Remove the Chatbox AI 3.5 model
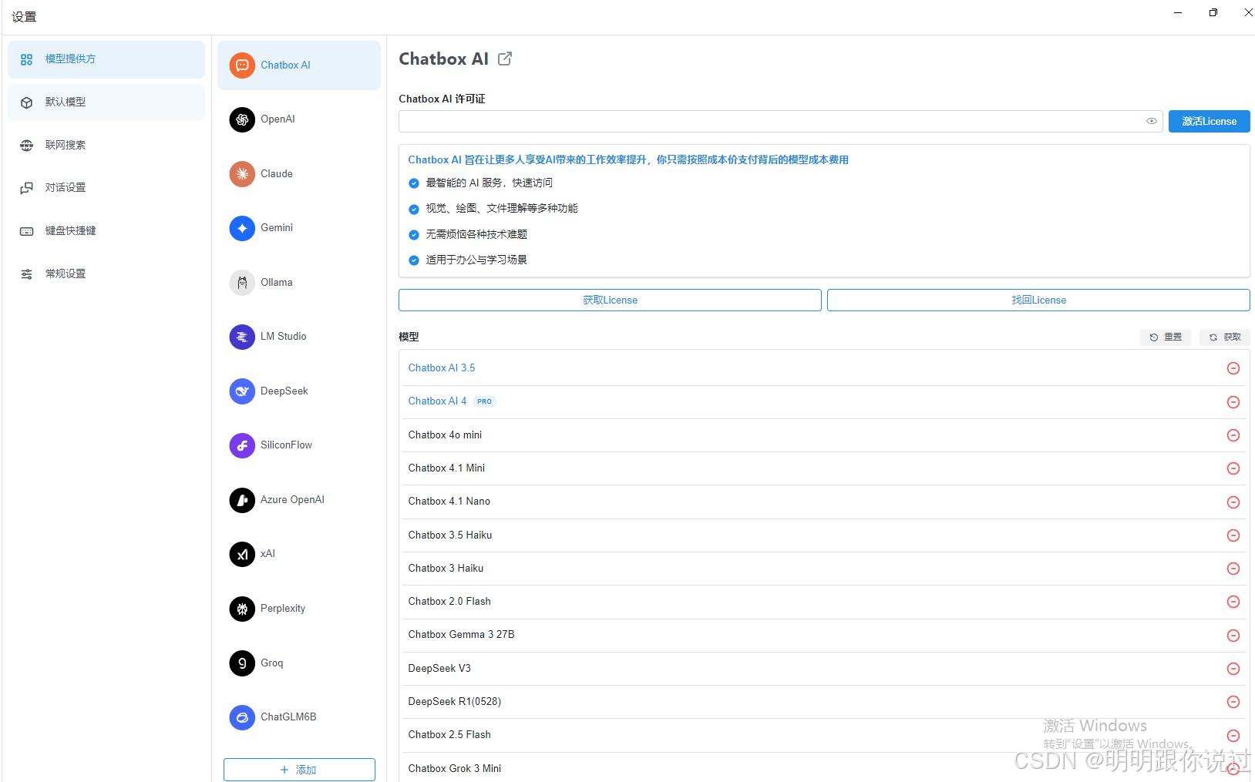Image resolution: width=1255 pixels, height=782 pixels. coord(1233,368)
